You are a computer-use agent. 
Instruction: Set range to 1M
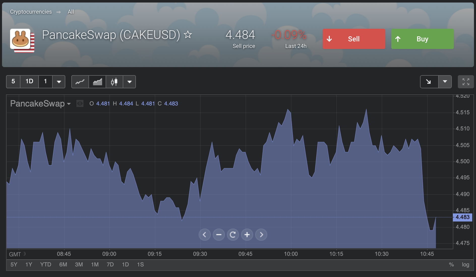[95, 264]
